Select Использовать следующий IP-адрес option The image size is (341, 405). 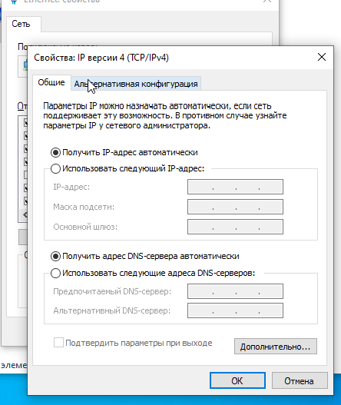[55, 168]
